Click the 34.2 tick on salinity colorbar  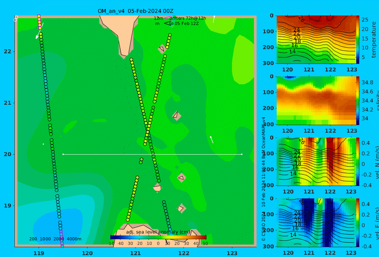(x=367, y=110)
